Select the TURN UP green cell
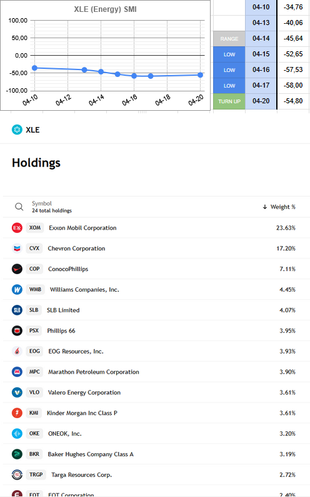310x497 pixels. pos(229,101)
